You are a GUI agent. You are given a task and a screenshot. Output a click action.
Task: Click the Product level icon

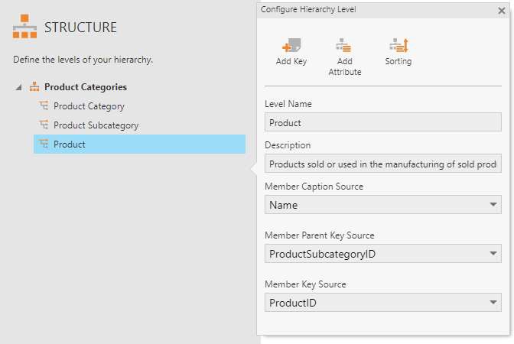point(44,144)
